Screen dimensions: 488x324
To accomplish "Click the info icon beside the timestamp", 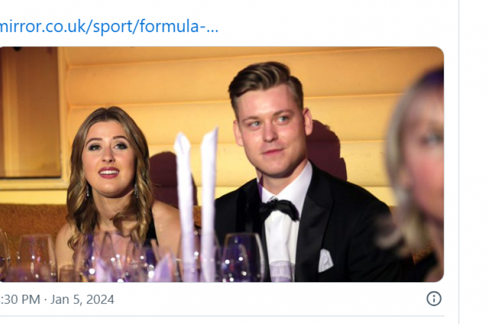I will (x=433, y=299).
